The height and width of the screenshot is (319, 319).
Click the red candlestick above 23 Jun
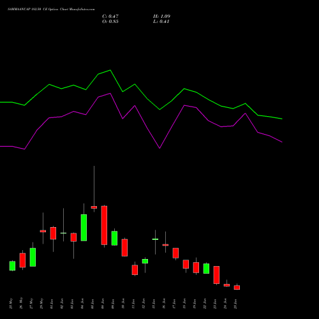pyautogui.click(x=216, y=275)
